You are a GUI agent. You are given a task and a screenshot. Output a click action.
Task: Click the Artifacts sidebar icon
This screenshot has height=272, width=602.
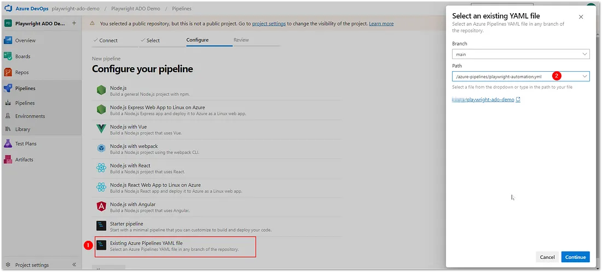[8, 159]
